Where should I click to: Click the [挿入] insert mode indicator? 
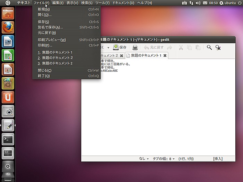click(x=218, y=159)
